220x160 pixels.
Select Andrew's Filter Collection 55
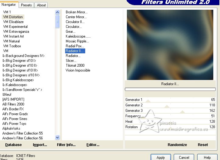tap(23, 133)
